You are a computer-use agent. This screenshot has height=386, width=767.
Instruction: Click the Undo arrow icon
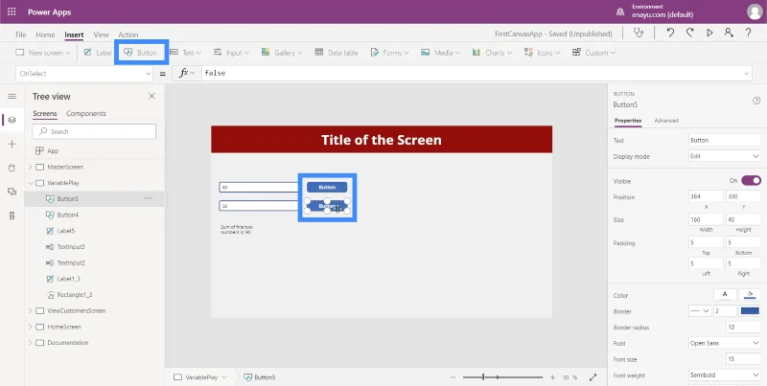[x=670, y=33]
